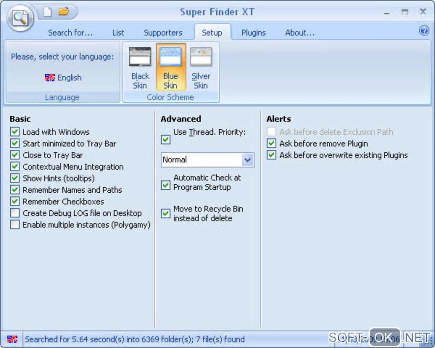Open the Search for... tab
The width and height of the screenshot is (435, 348).
click(70, 33)
